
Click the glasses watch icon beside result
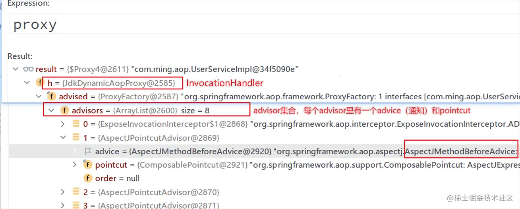pos(28,69)
